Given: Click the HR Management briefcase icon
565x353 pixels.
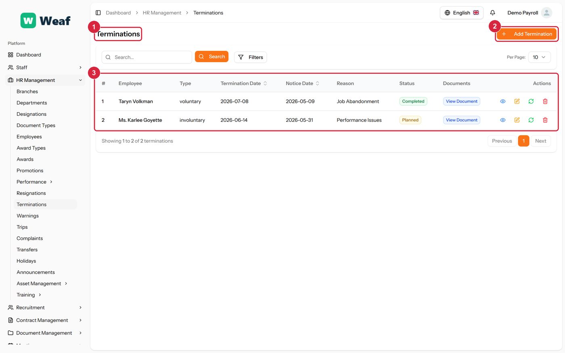Looking at the screenshot, I should (x=10, y=80).
